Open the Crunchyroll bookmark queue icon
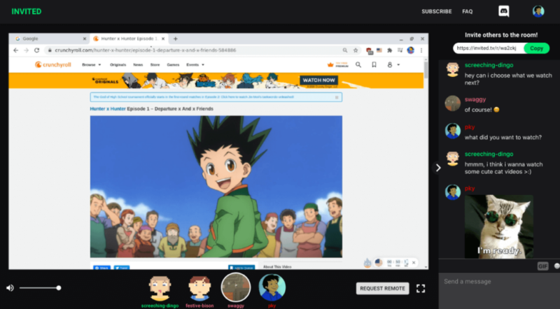 [x=374, y=64]
